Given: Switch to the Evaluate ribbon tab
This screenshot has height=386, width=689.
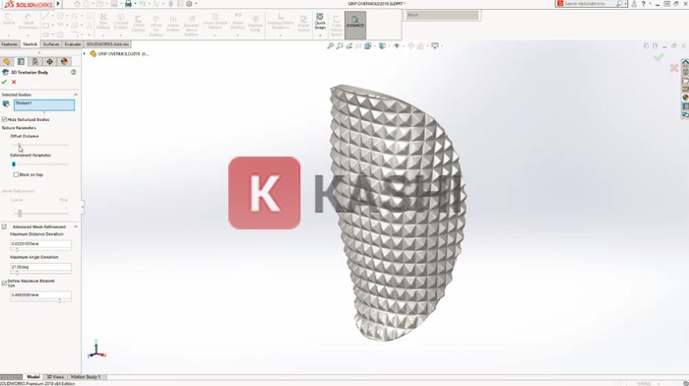Looking at the screenshot, I should click(x=73, y=44).
